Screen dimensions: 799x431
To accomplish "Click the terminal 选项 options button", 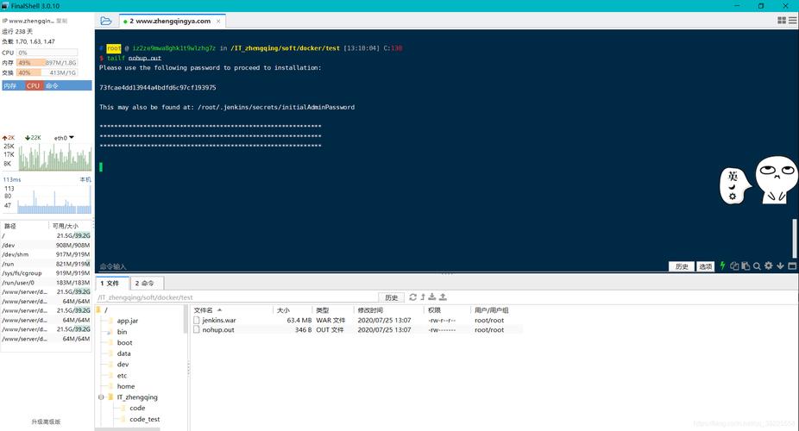I will [705, 266].
